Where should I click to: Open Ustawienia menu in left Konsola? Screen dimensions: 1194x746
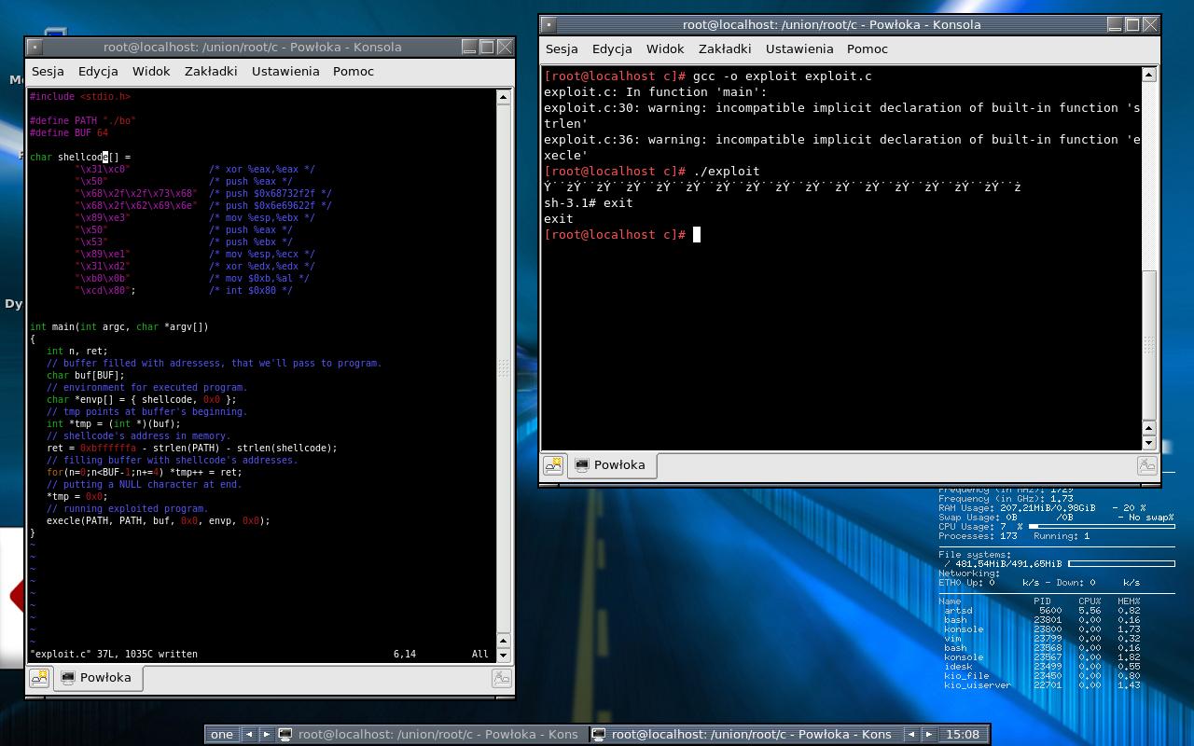[x=285, y=71]
